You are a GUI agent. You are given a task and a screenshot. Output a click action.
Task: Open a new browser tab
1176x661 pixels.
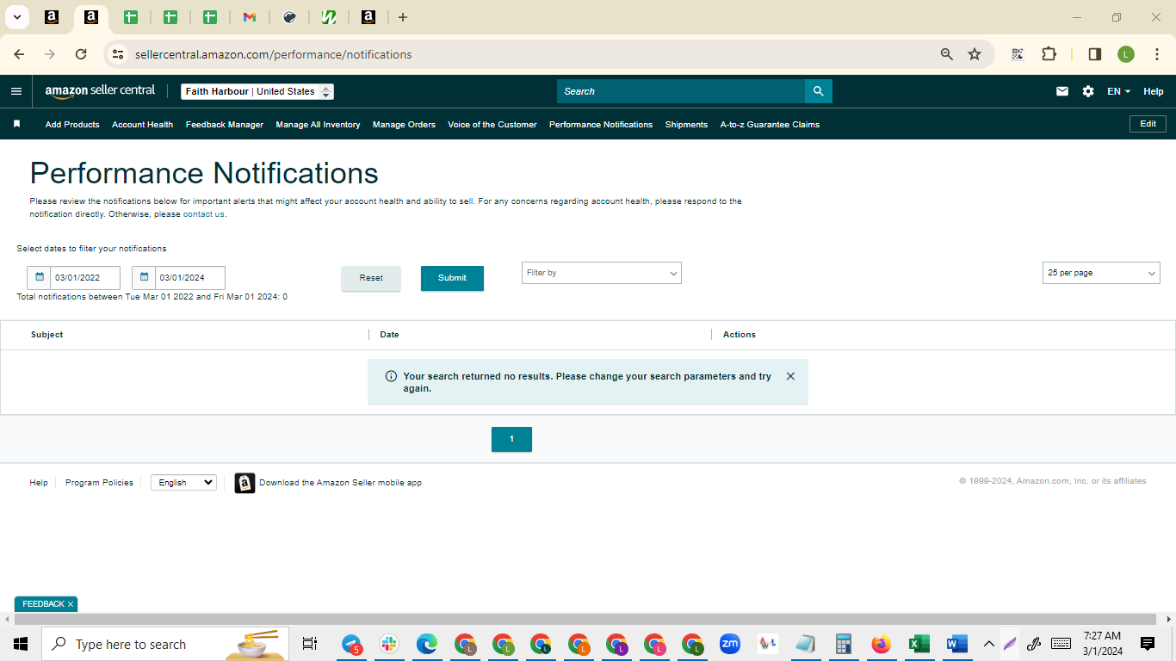click(x=403, y=17)
